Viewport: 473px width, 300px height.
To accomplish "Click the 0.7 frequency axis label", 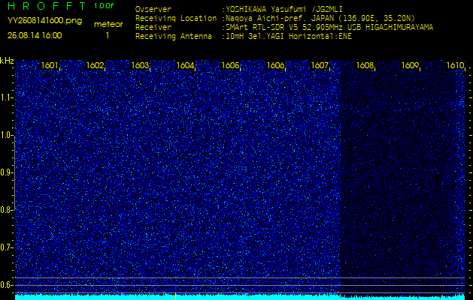I will tap(7, 247).
